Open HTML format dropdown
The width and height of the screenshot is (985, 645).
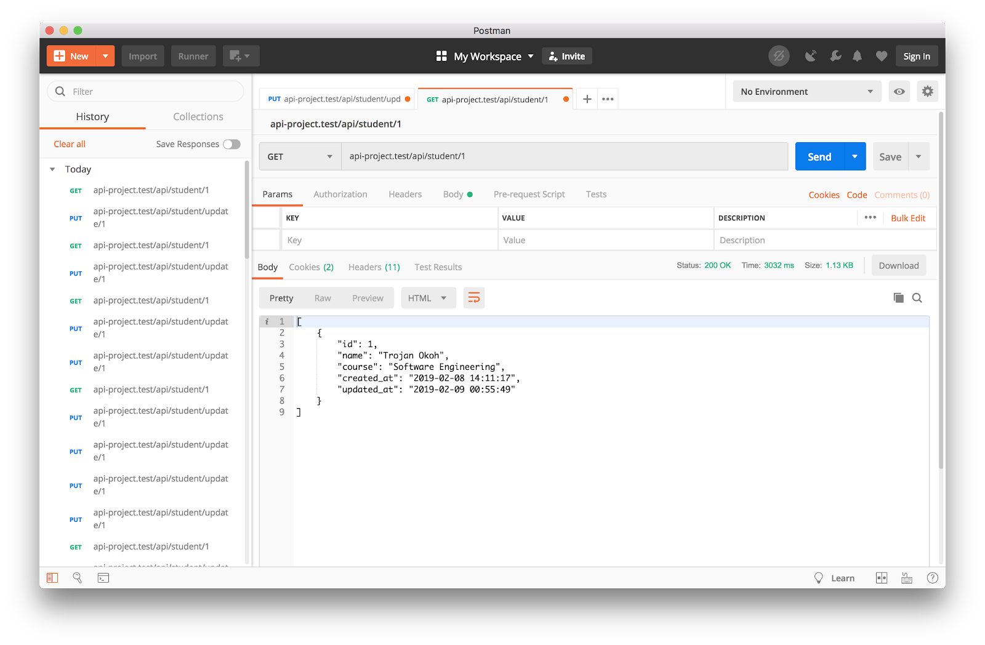[x=428, y=298]
